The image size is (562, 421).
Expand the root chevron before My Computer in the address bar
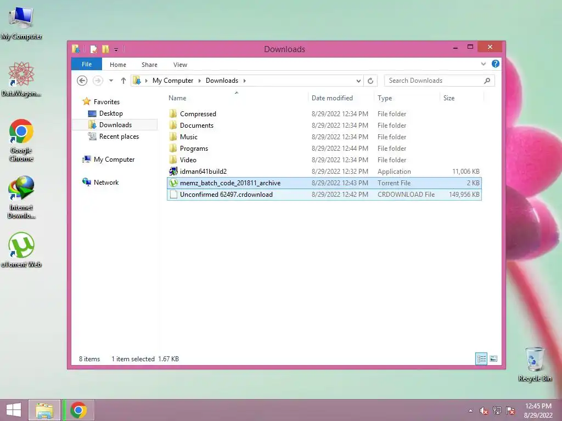tap(146, 81)
